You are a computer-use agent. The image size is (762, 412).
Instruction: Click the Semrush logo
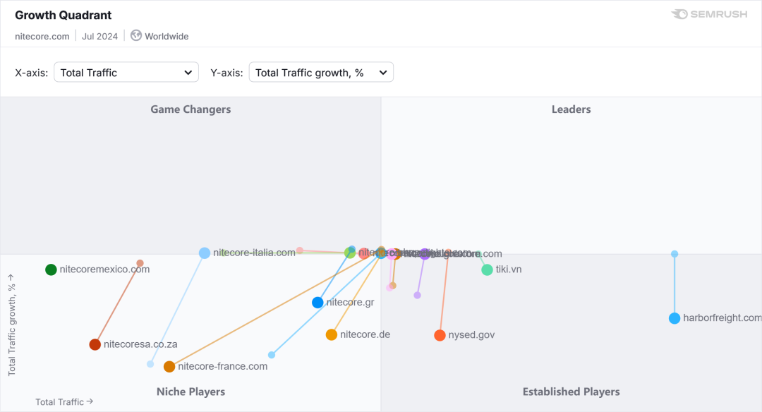709,14
